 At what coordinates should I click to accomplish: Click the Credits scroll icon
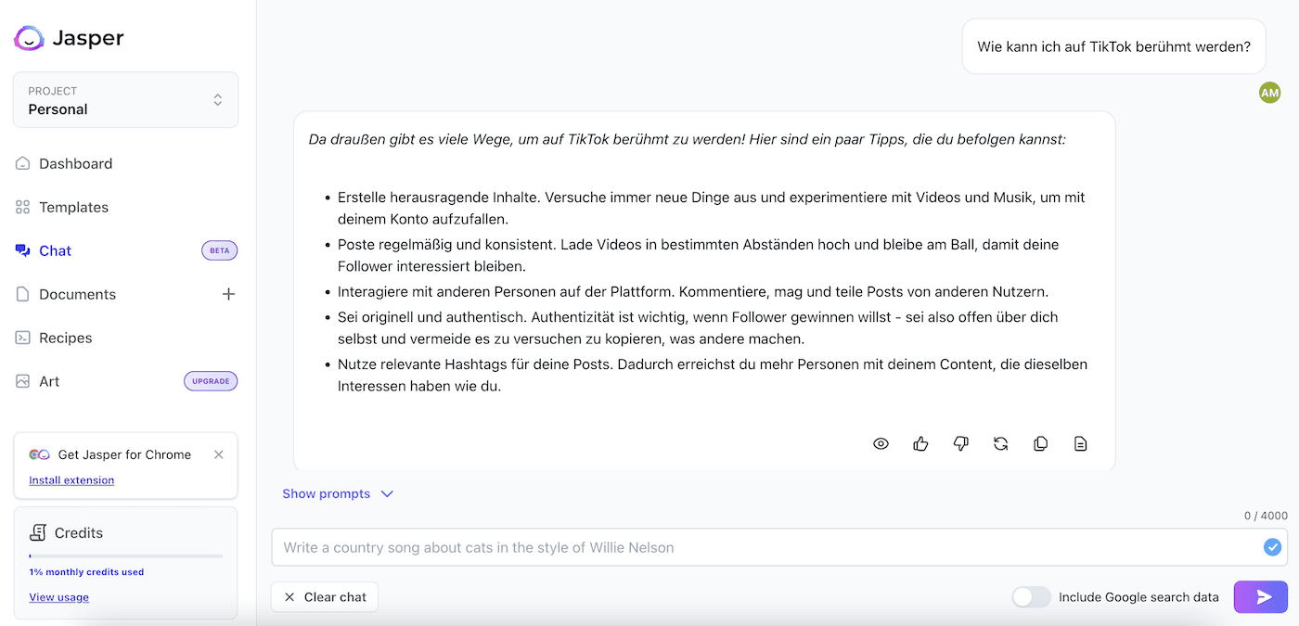point(38,533)
